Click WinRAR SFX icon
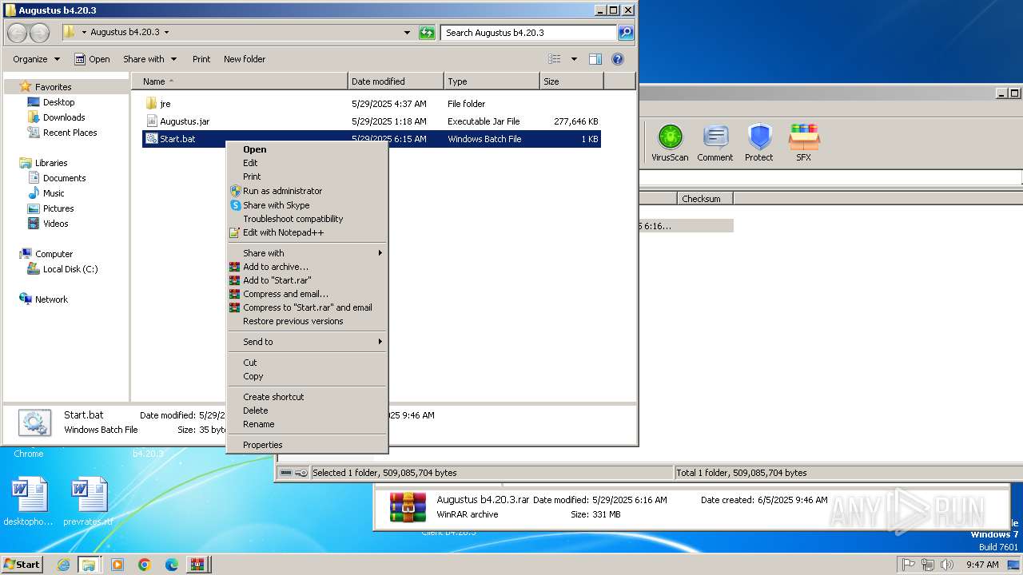Screen dimensions: 1023x575 click(x=804, y=143)
